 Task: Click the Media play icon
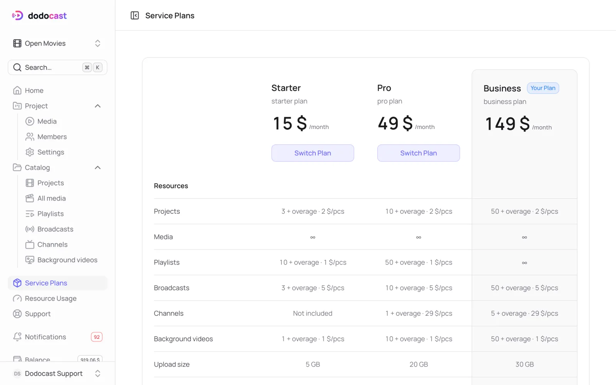(30, 121)
